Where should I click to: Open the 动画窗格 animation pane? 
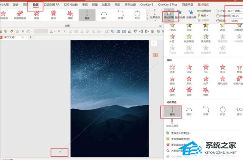click(204, 11)
